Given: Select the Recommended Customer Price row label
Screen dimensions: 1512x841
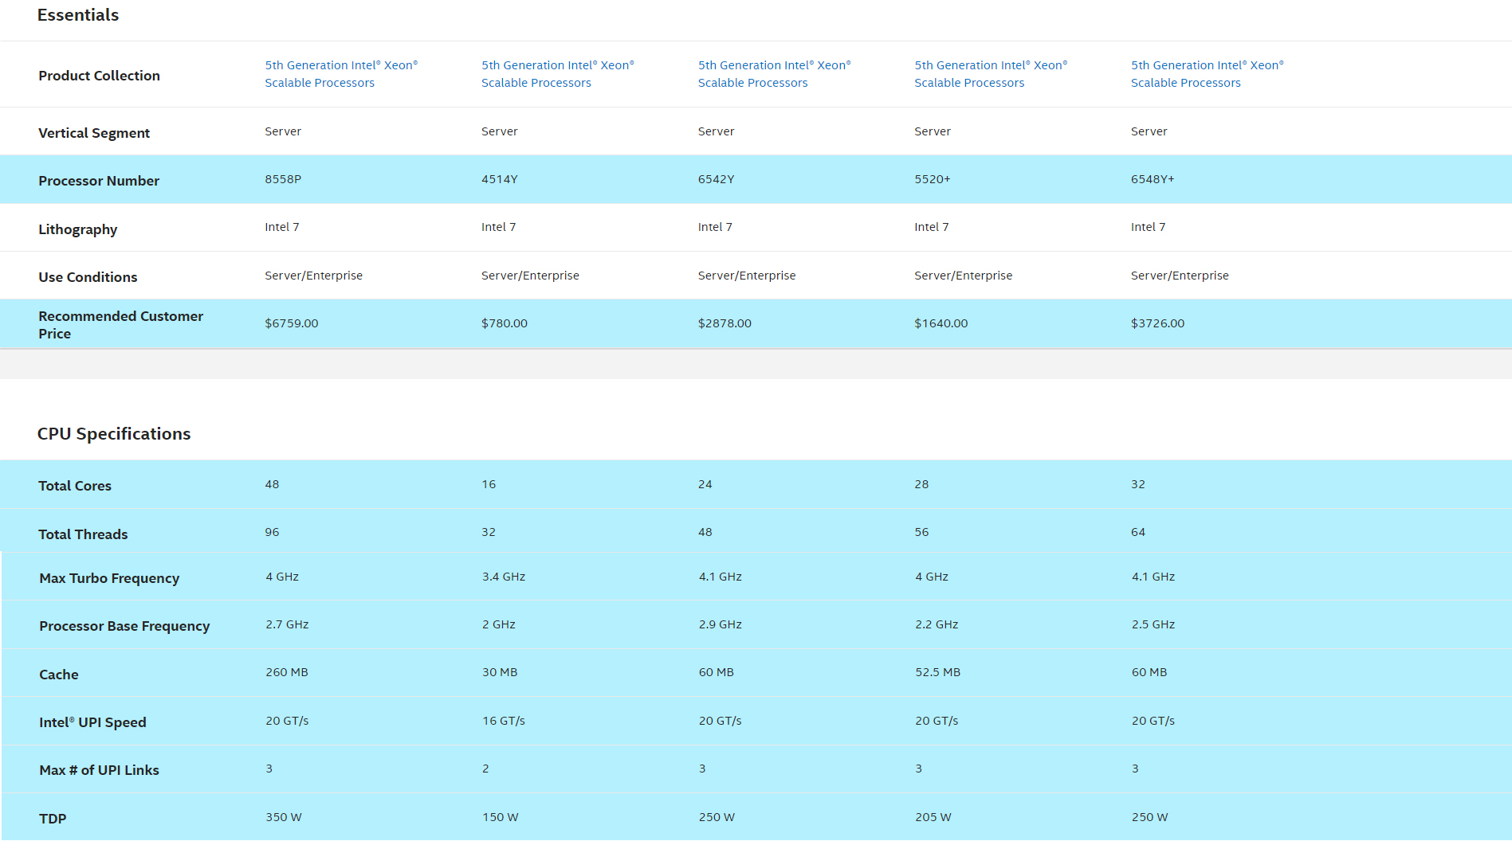Looking at the screenshot, I should pyautogui.click(x=120, y=325).
